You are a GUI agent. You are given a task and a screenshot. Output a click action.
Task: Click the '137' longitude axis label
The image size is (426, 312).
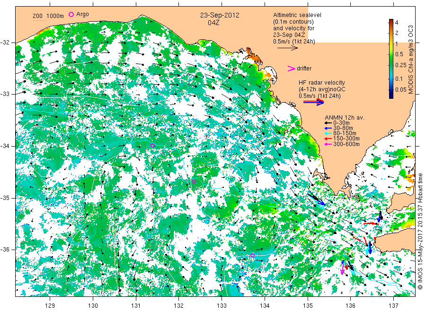pos(393,306)
